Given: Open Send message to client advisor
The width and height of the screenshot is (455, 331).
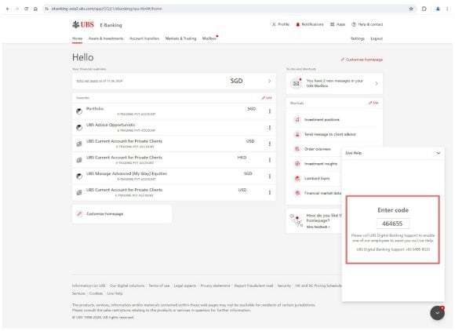Looking at the screenshot, I should [330, 134].
